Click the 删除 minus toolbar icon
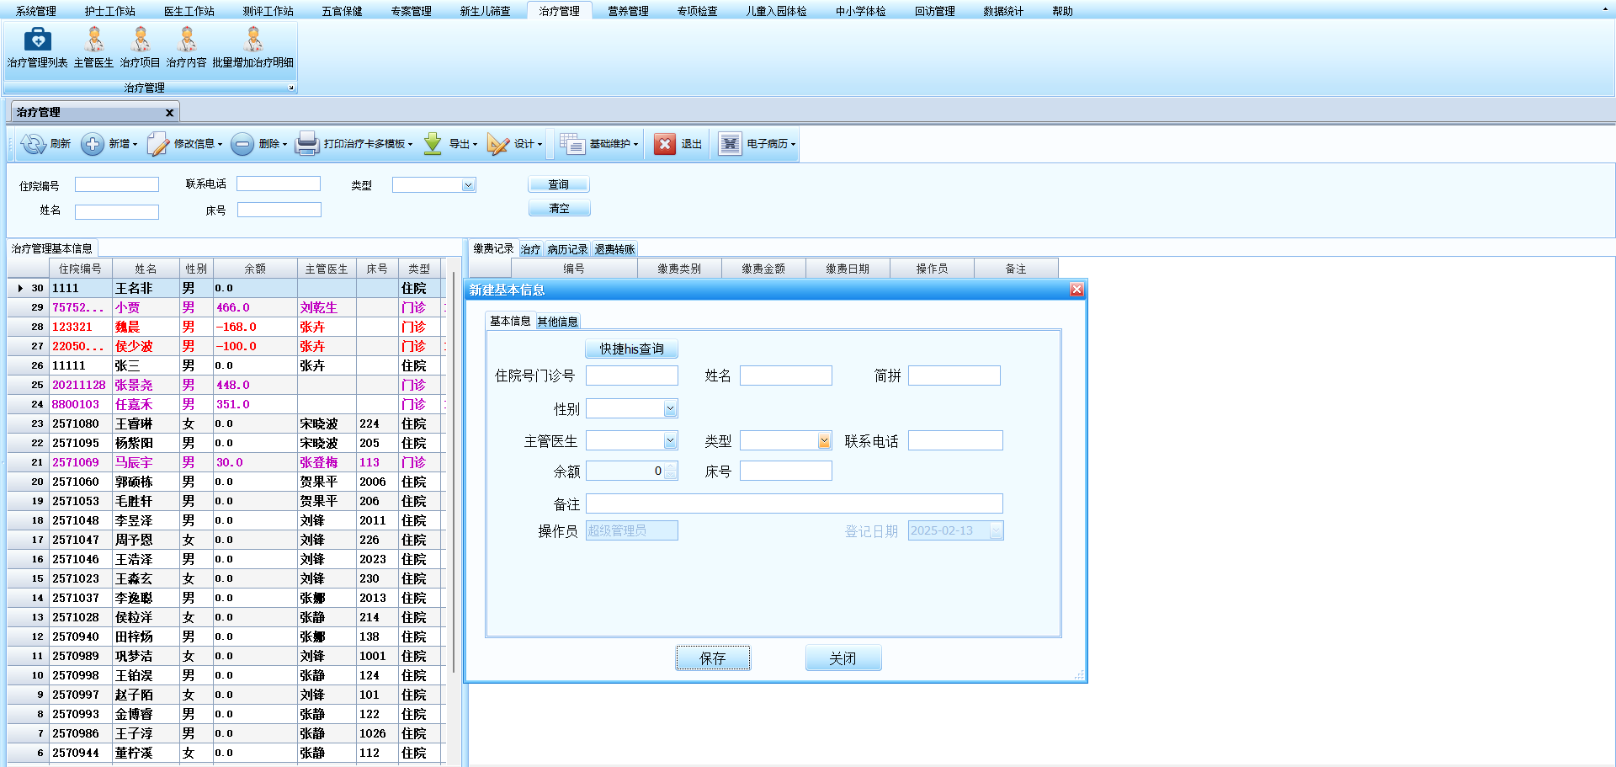The image size is (1616, 767). [x=242, y=144]
